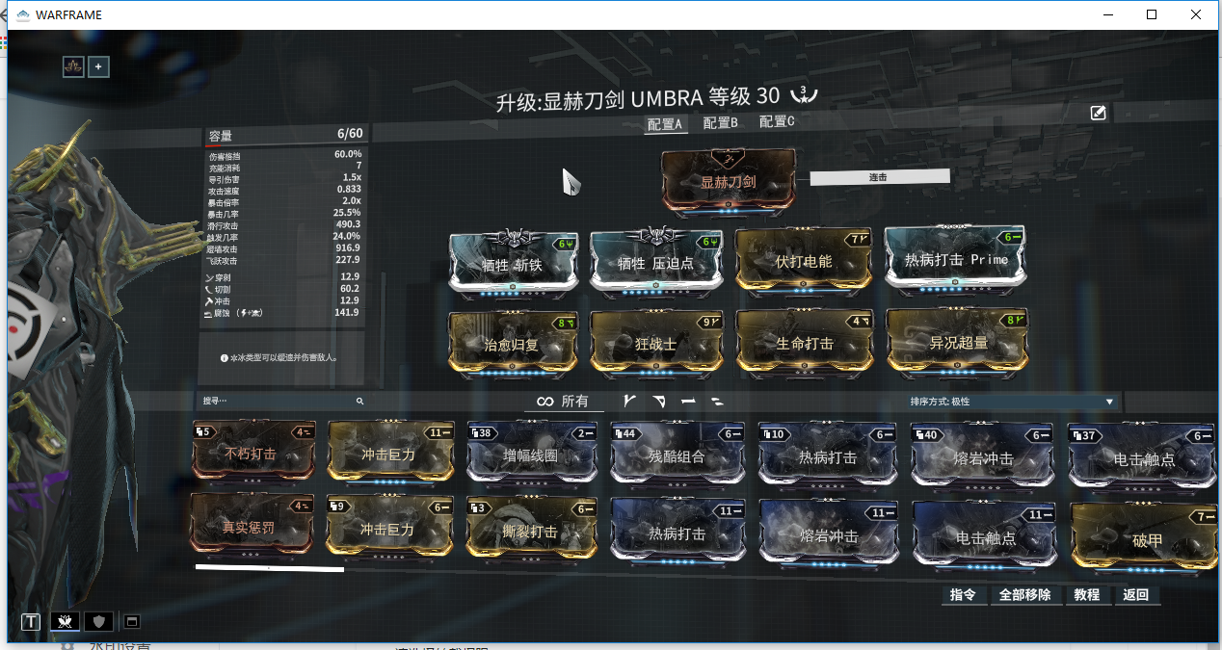Filter mods by Naramon dash polarity
This screenshot has width=1222, height=650.
(x=688, y=401)
